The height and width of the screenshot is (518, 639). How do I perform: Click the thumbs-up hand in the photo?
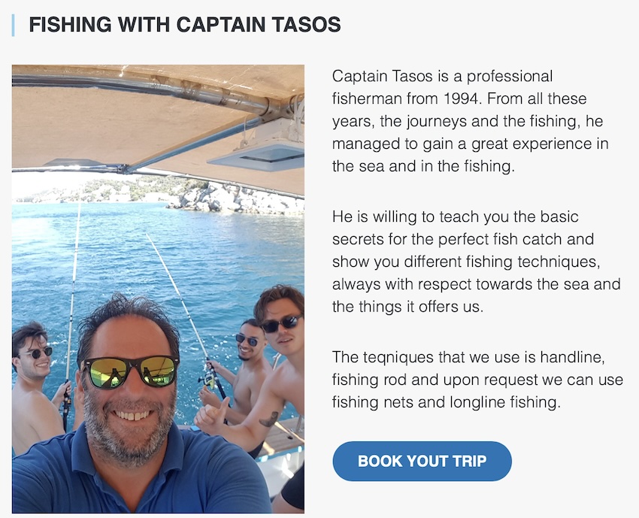coord(210,415)
